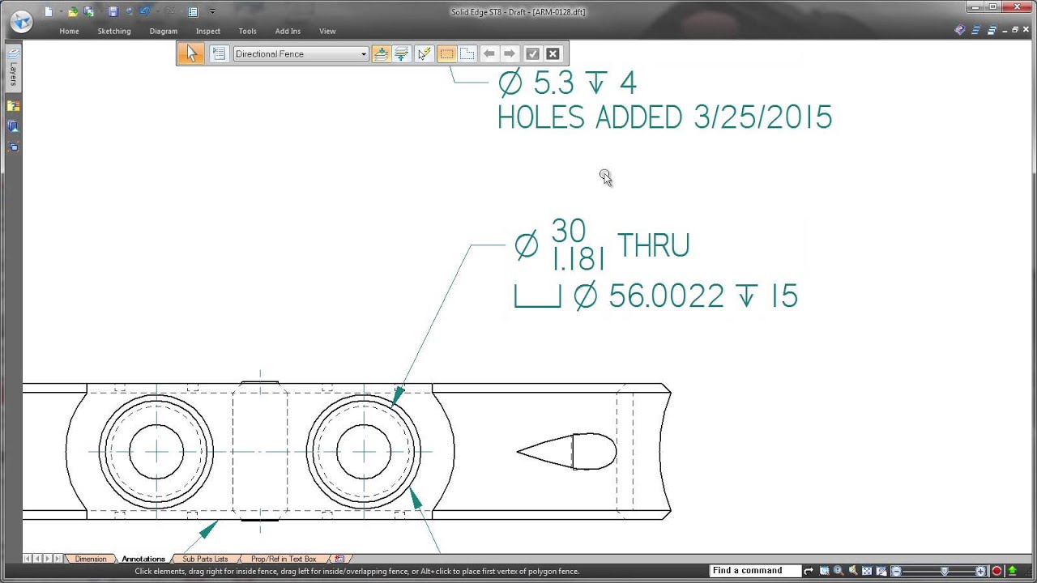Image resolution: width=1037 pixels, height=583 pixels.
Task: Click the right arrow Next button
Action: [510, 53]
